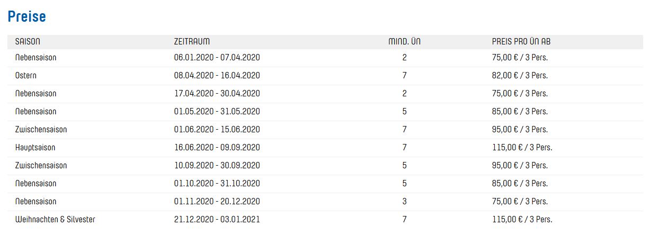Click the Hauptsaison price 115,00 € / 3 Pers.
The height and width of the screenshot is (235, 649).
(x=522, y=148)
